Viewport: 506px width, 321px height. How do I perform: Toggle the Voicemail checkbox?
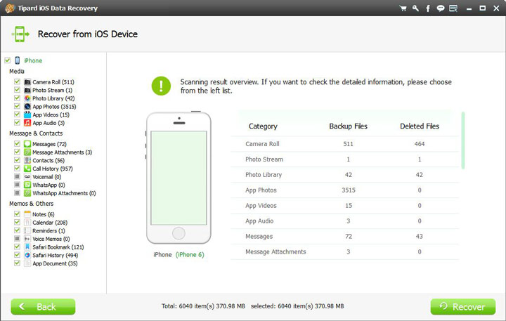pos(17,176)
